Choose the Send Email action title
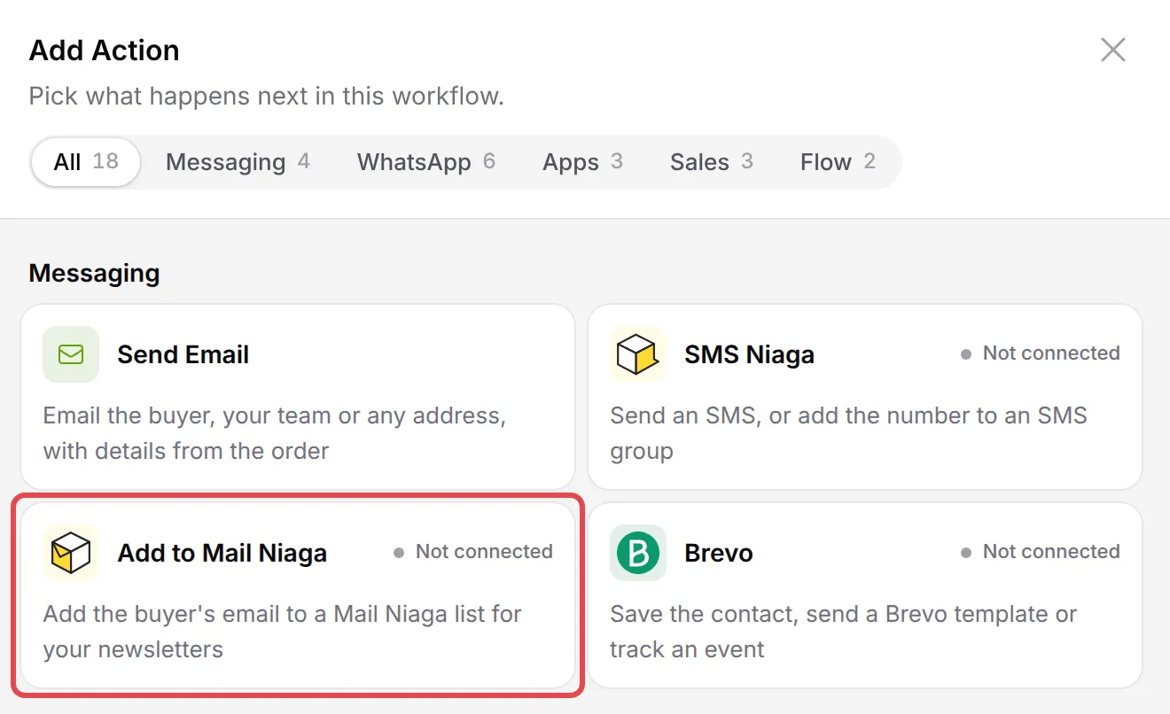The image size is (1170, 714). pyautogui.click(x=183, y=354)
